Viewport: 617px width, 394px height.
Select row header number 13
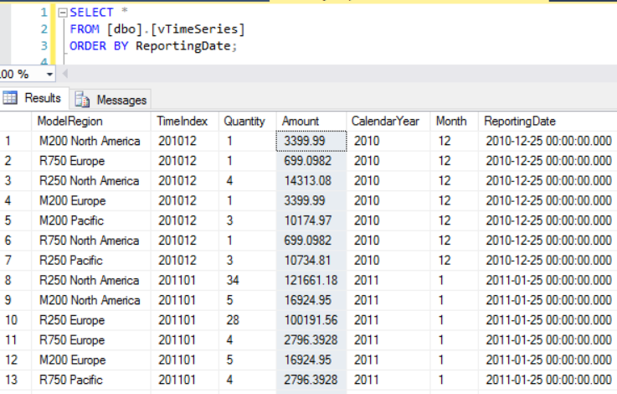pyautogui.click(x=16, y=380)
